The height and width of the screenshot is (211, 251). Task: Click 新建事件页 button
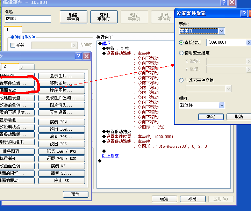(73, 17)
